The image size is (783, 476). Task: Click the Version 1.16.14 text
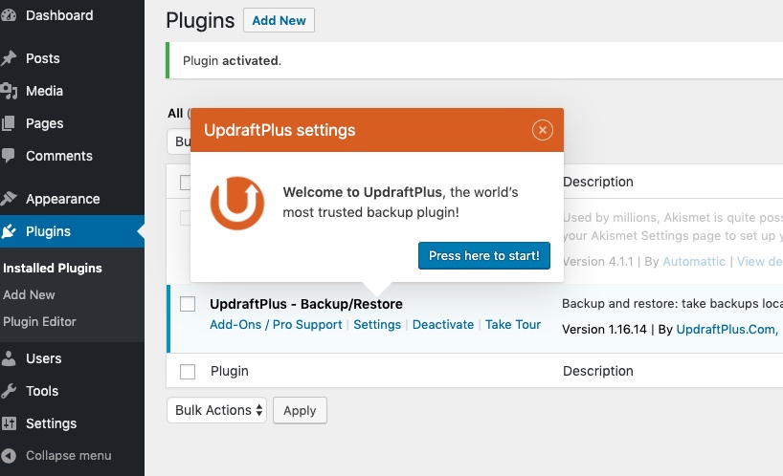604,330
